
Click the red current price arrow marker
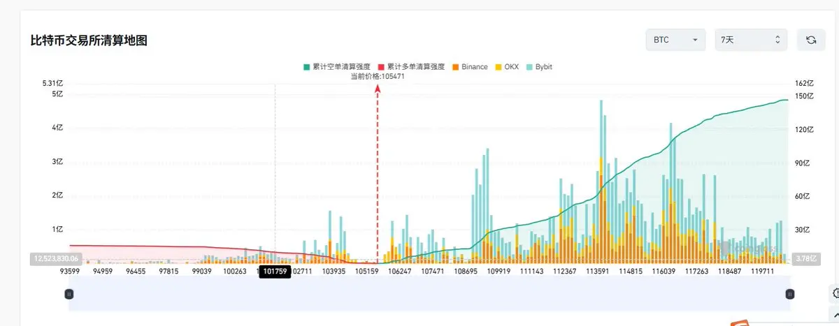[378, 89]
